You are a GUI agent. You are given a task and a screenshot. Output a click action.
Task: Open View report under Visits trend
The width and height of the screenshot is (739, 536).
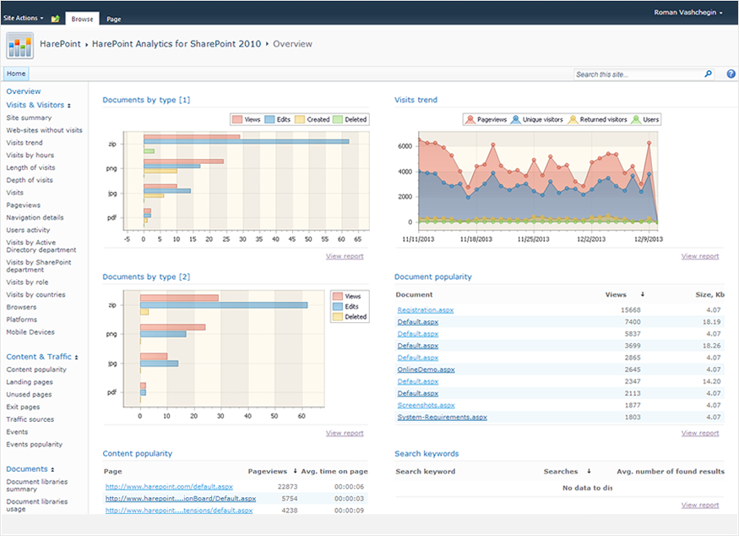(x=700, y=256)
